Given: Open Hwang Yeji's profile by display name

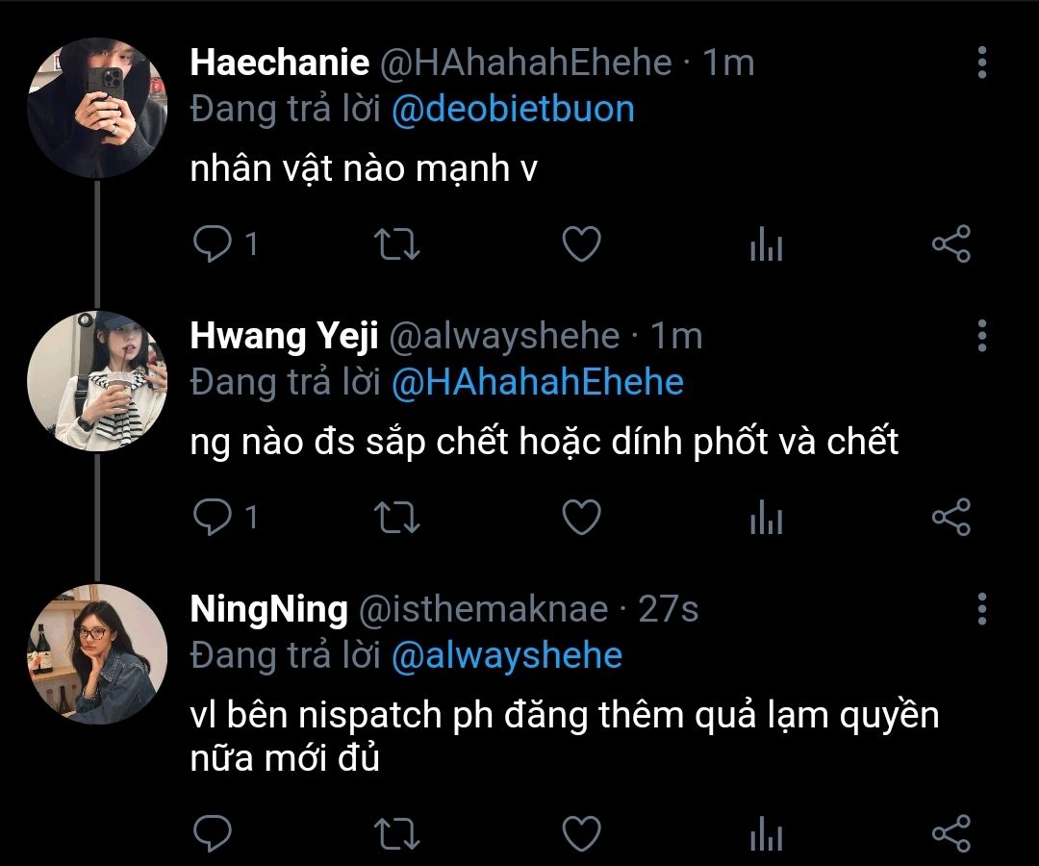Looking at the screenshot, I should (284, 336).
